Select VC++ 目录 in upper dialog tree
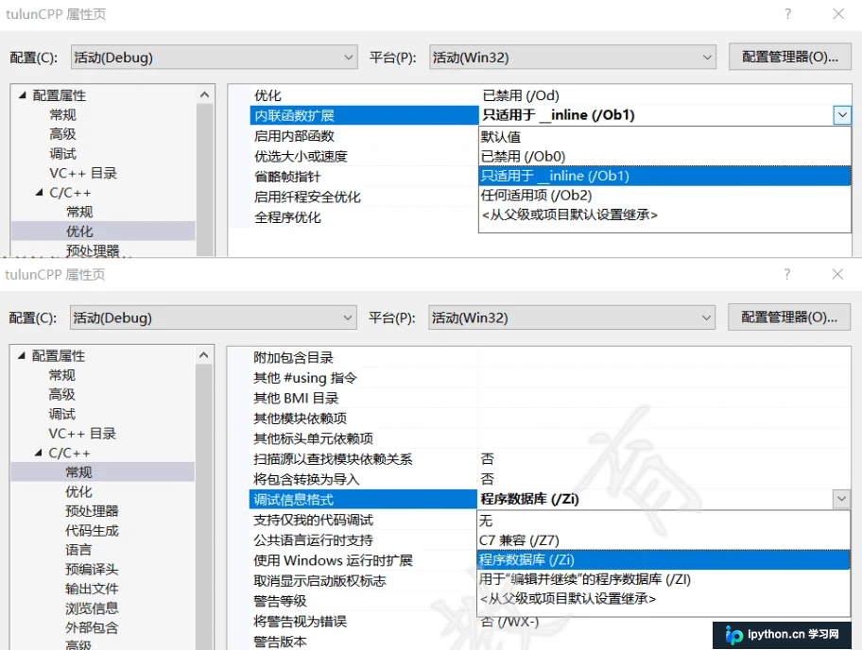The width and height of the screenshot is (862, 650). click(83, 173)
